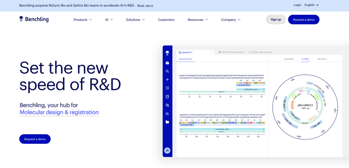This screenshot has height=168, width=349.
Task: Expand the Products dropdown menu
Action: (x=83, y=20)
